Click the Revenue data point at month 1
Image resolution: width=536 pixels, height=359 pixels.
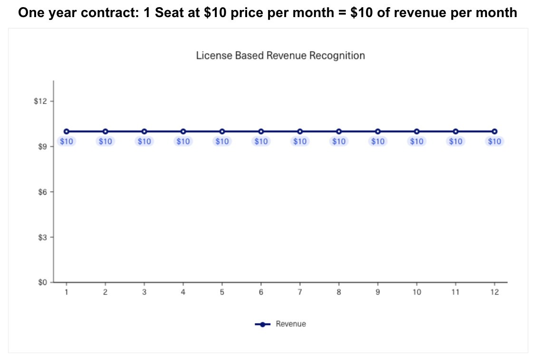pyautogui.click(x=67, y=132)
